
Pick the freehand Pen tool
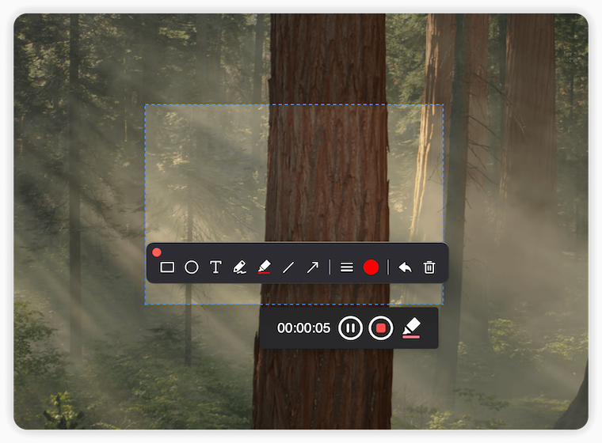coord(240,267)
